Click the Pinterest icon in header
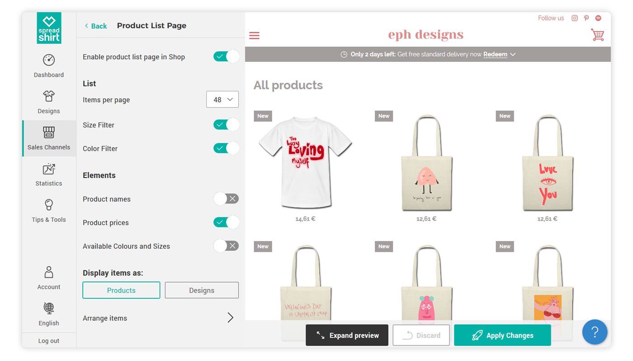 (586, 18)
